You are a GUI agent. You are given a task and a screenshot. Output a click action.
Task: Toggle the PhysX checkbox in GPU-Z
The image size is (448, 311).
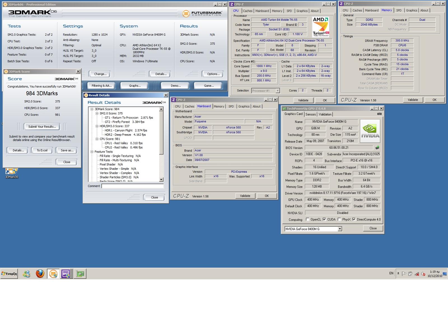pyautogui.click(x=339, y=219)
